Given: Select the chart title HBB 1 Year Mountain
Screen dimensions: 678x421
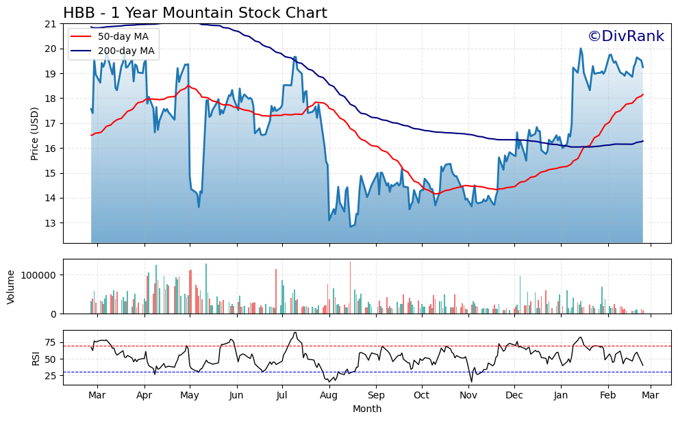Looking at the screenshot, I should (x=196, y=12).
